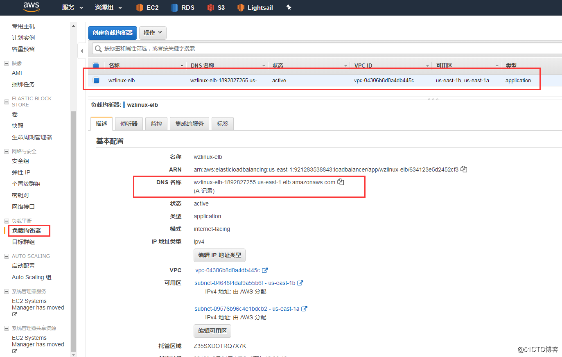Open AMI in sidebar
This screenshot has width=562, height=357.
pyautogui.click(x=17, y=73)
